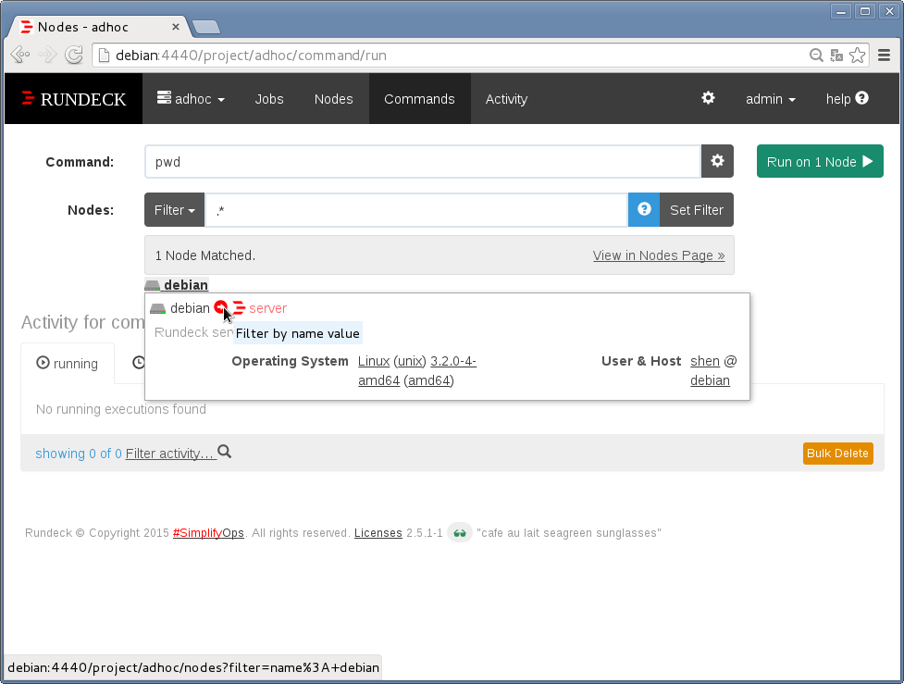Click the browser address bar URL
The height and width of the screenshot is (684, 904).
click(x=251, y=56)
